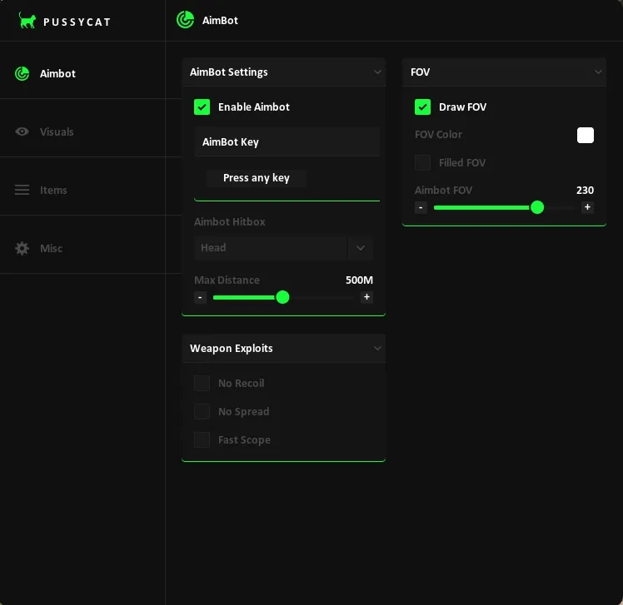This screenshot has height=605, width=623.
Task: Disable the Enable Aimbot checkbox
Action: tap(202, 107)
